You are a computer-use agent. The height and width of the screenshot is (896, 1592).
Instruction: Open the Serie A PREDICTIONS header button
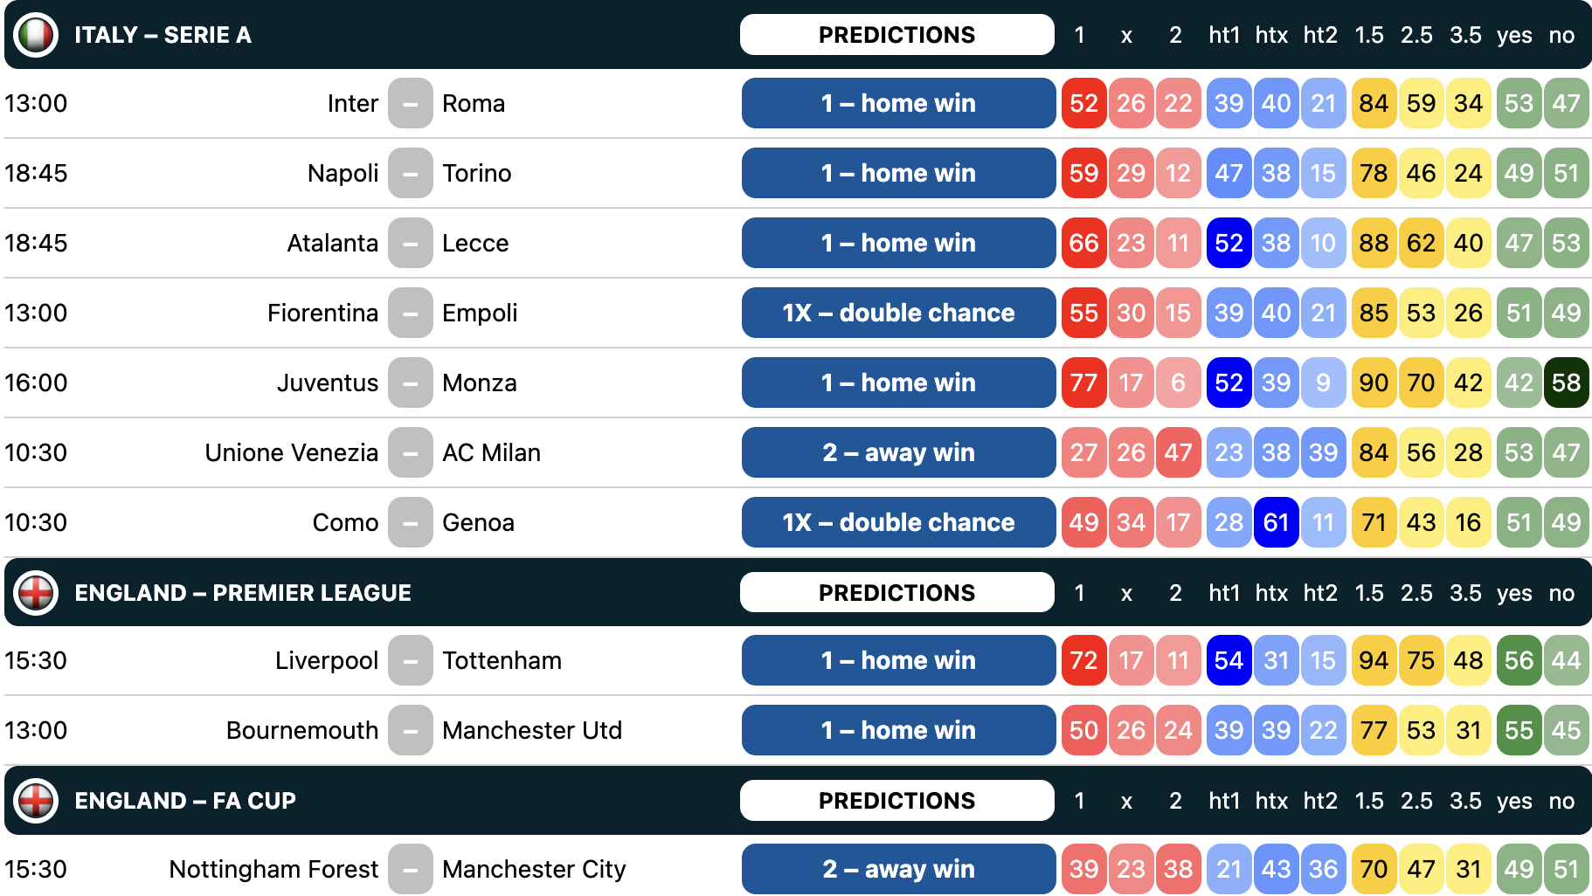tap(897, 35)
